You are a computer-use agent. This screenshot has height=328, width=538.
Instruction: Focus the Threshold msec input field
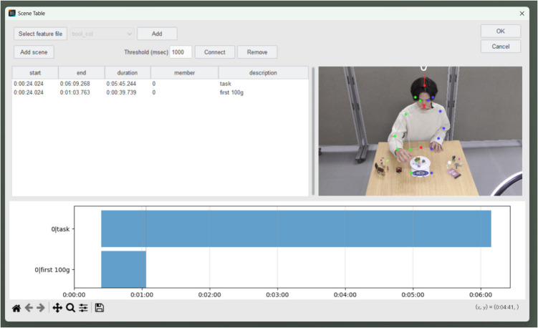(181, 52)
